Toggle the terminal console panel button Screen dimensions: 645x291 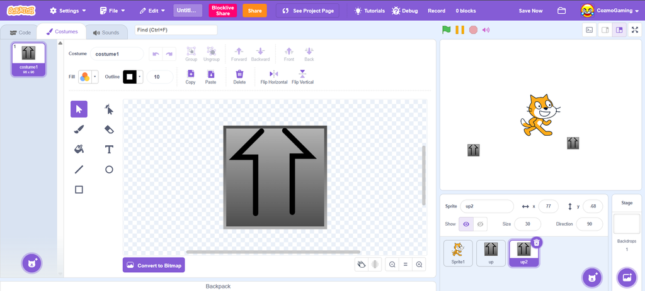click(x=590, y=30)
